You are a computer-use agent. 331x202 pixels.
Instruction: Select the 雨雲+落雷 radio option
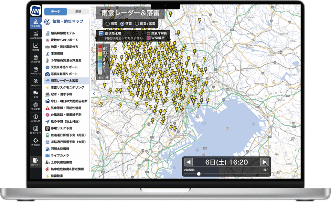point(137,24)
